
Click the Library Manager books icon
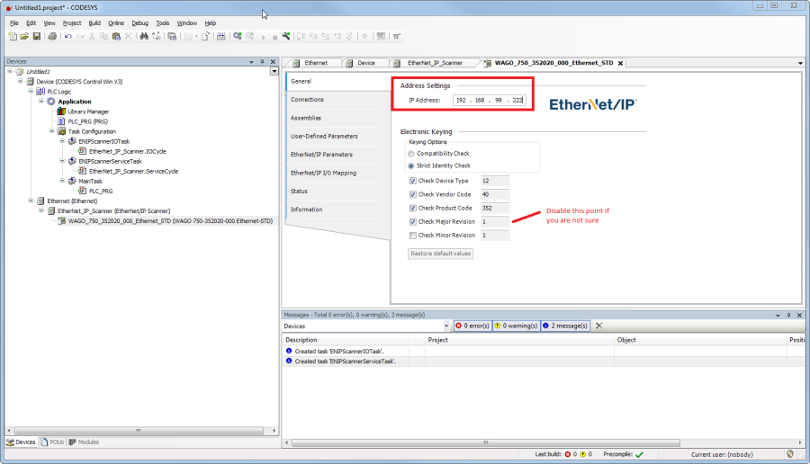click(x=62, y=112)
